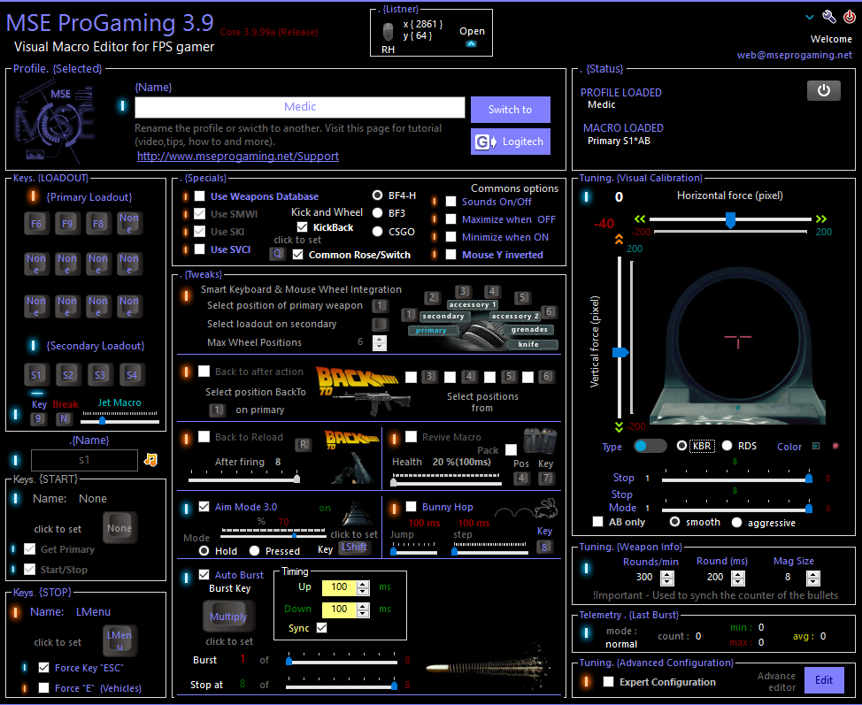This screenshot has width=862, height=705.
Task: Enable Mouse Y inverted checkbox
Action: [450, 255]
